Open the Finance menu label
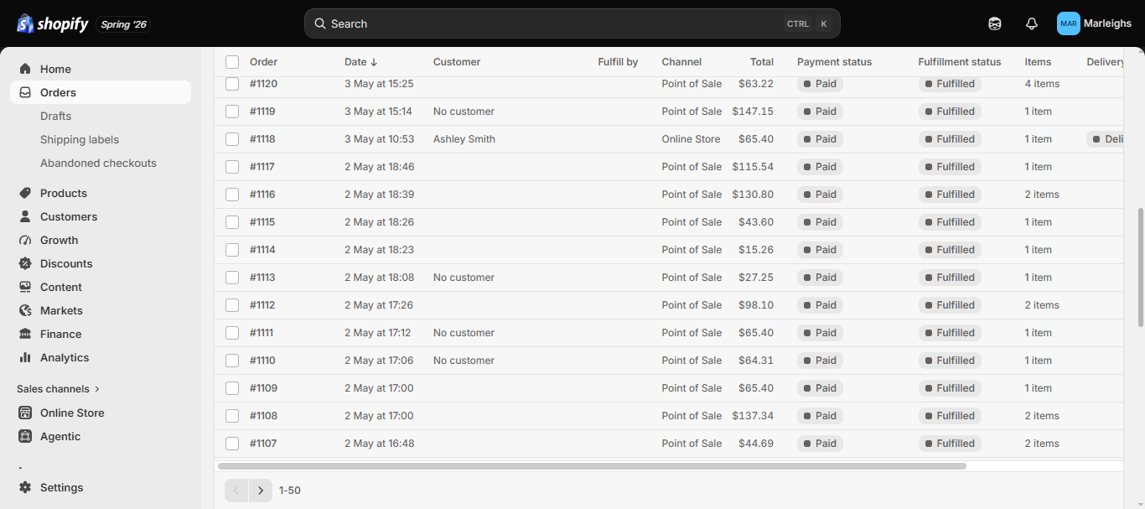The height and width of the screenshot is (509, 1145). tap(61, 334)
